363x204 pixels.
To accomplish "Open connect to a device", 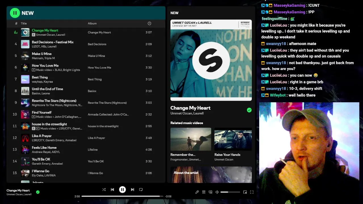I will [x=210, y=192].
